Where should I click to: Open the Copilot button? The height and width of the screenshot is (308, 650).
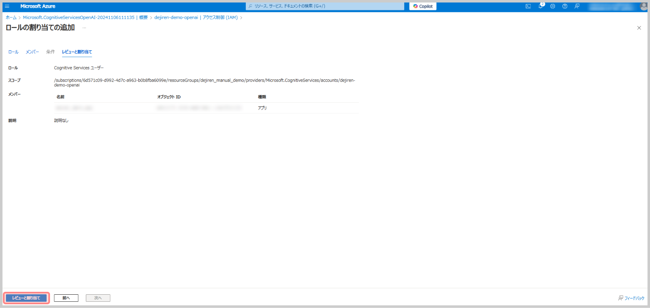pos(422,6)
